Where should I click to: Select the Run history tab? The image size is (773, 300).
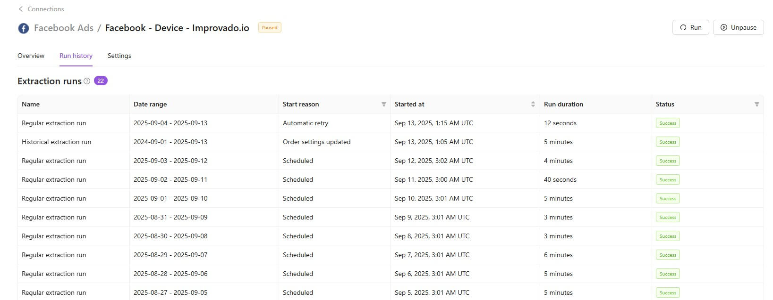(76, 56)
